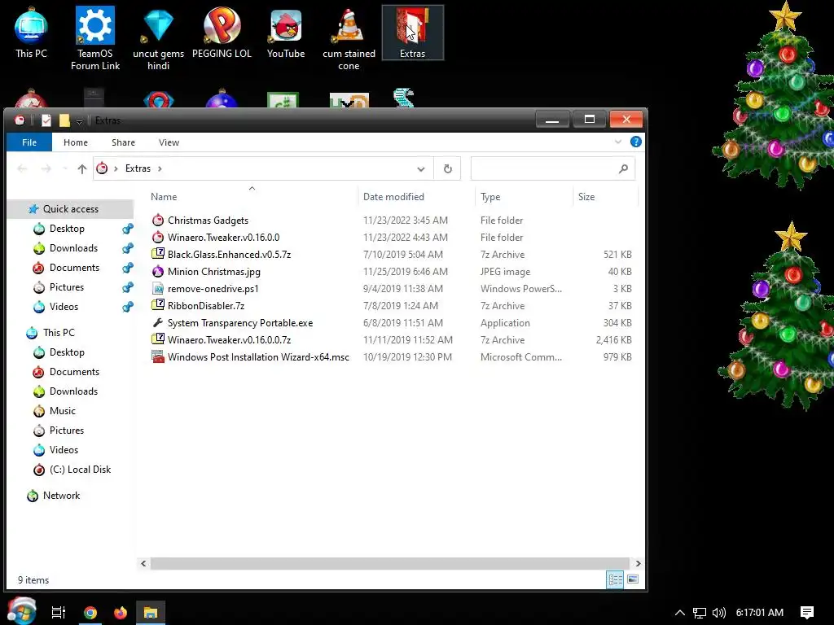Select File Explorer on the taskbar

point(151,613)
